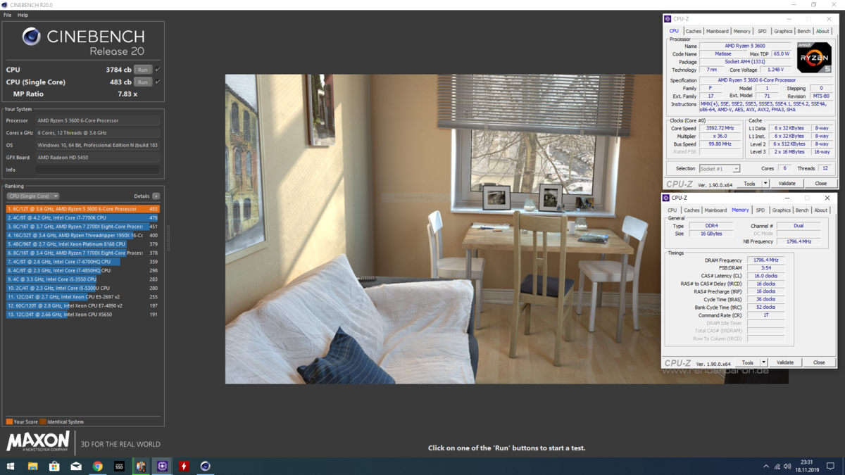Switch to Caches tab in upper CPU-Z window
The image size is (845, 475).
694,31
